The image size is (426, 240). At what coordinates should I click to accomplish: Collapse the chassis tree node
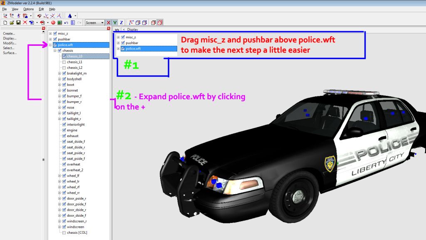55,50
